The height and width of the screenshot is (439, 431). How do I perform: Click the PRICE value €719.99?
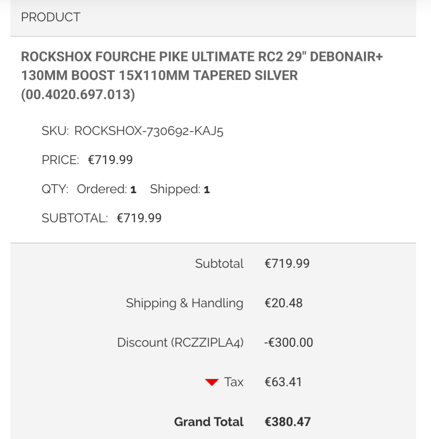point(110,160)
